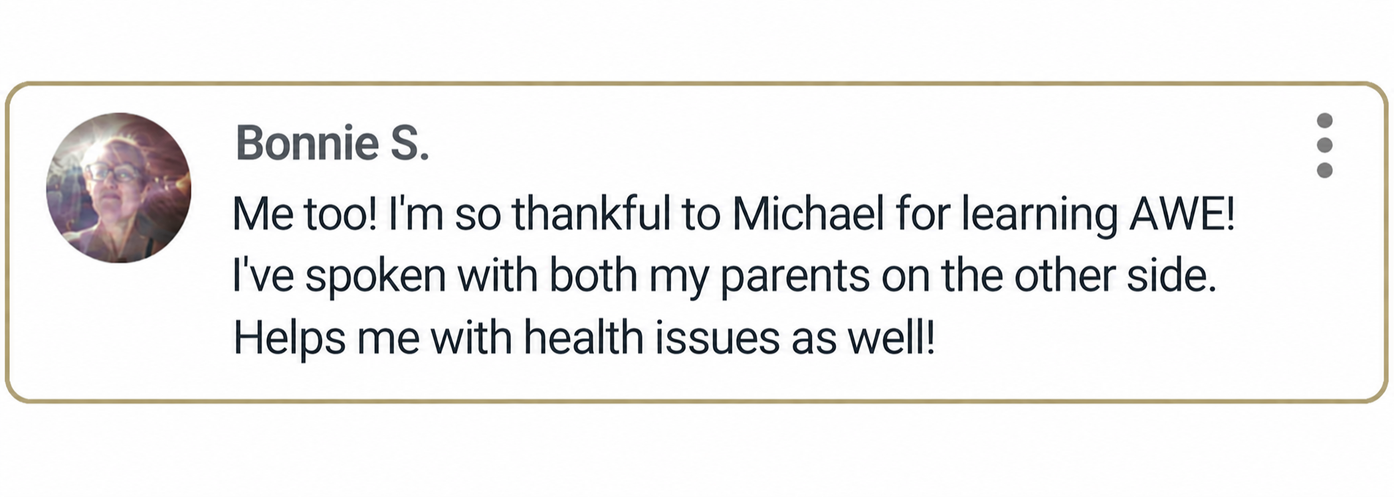
Task: Click the word "issues" in last line
Action: tap(718, 338)
